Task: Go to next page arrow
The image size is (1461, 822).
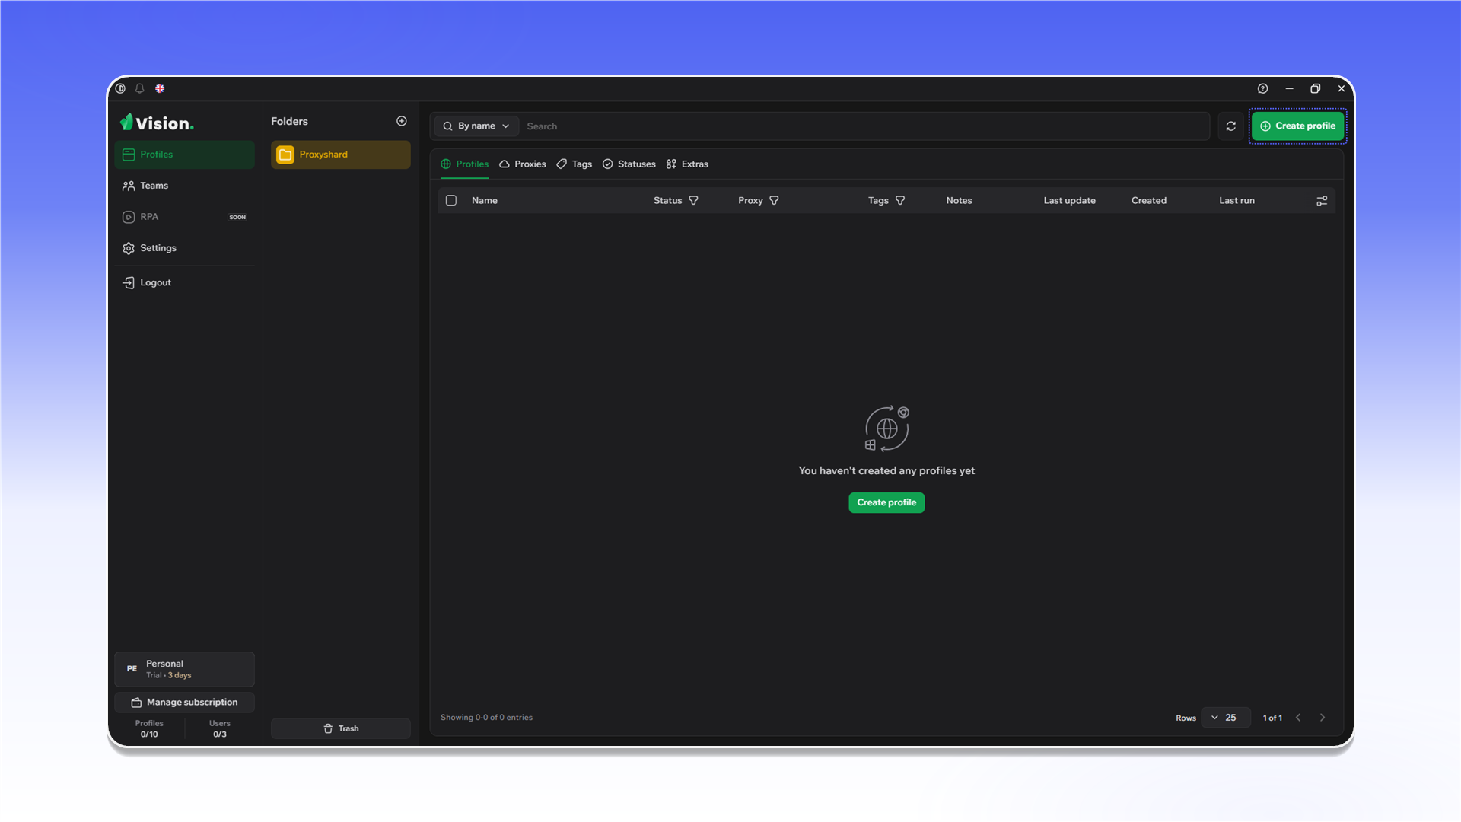Action: pos(1323,718)
